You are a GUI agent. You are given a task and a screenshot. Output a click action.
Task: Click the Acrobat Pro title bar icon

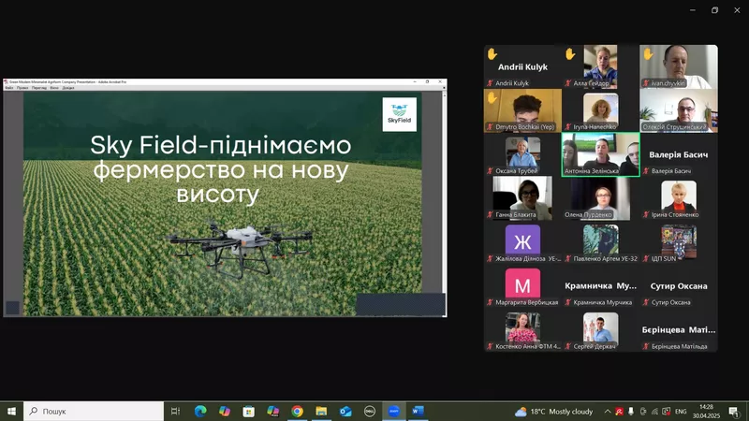(x=7, y=82)
